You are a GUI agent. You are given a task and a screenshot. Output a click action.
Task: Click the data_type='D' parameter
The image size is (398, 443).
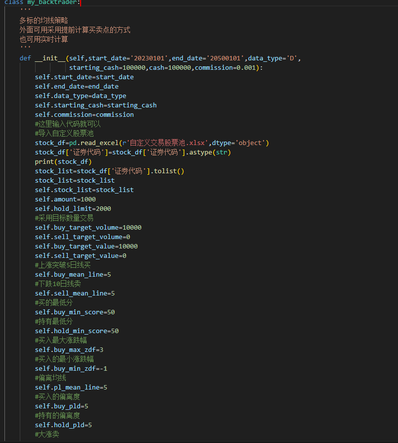(272, 58)
